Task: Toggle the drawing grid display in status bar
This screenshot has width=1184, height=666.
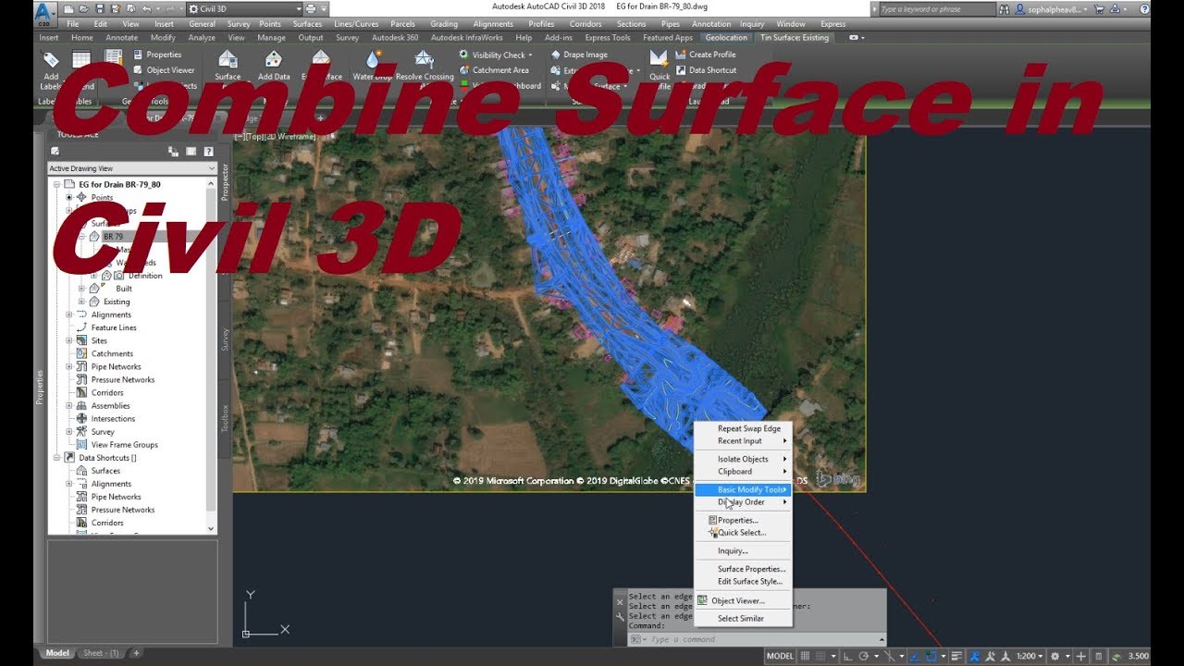Action: click(x=805, y=656)
